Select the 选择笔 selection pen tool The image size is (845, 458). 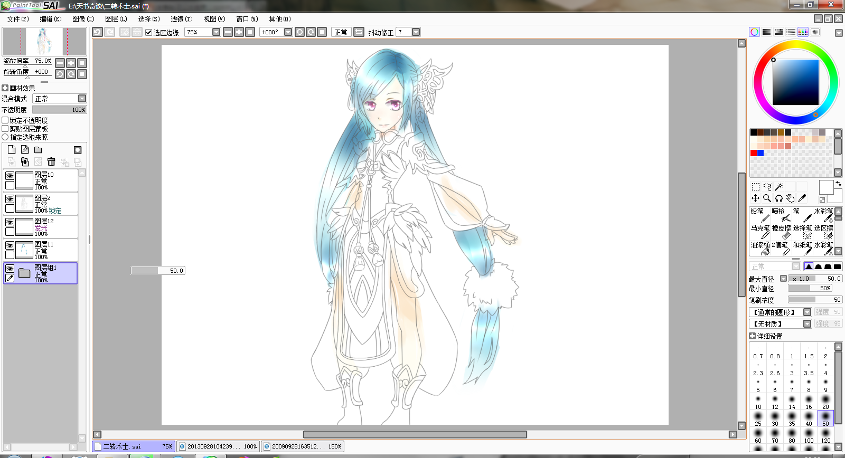[x=802, y=232]
